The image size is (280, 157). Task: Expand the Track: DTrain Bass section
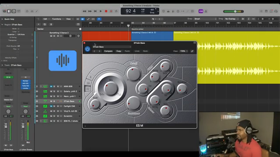pyautogui.click(x=2, y=65)
